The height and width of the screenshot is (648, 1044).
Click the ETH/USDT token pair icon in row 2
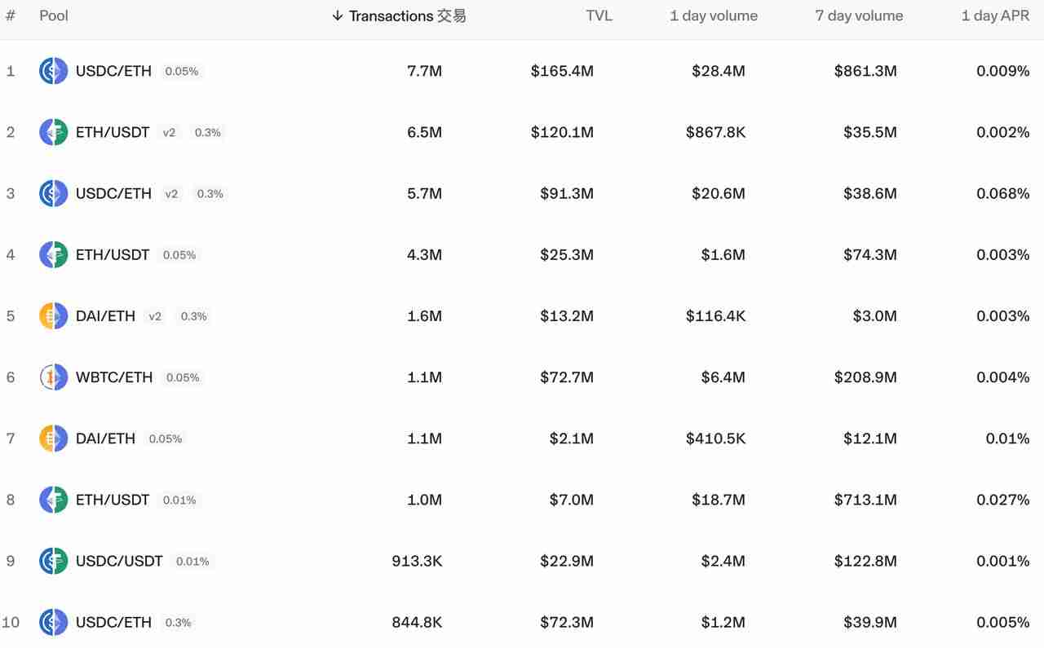point(52,132)
